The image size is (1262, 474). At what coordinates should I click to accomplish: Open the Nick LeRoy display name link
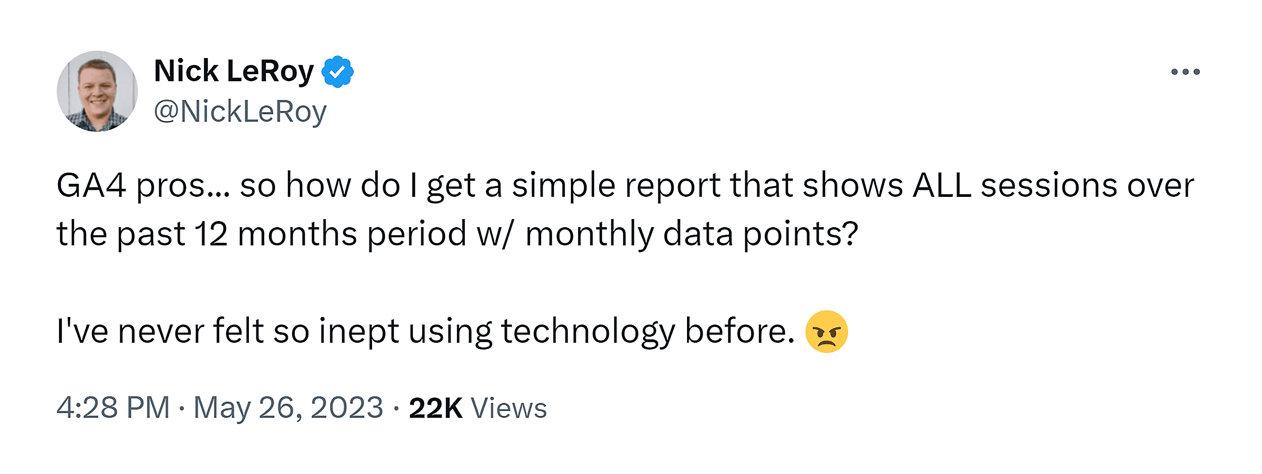(234, 71)
